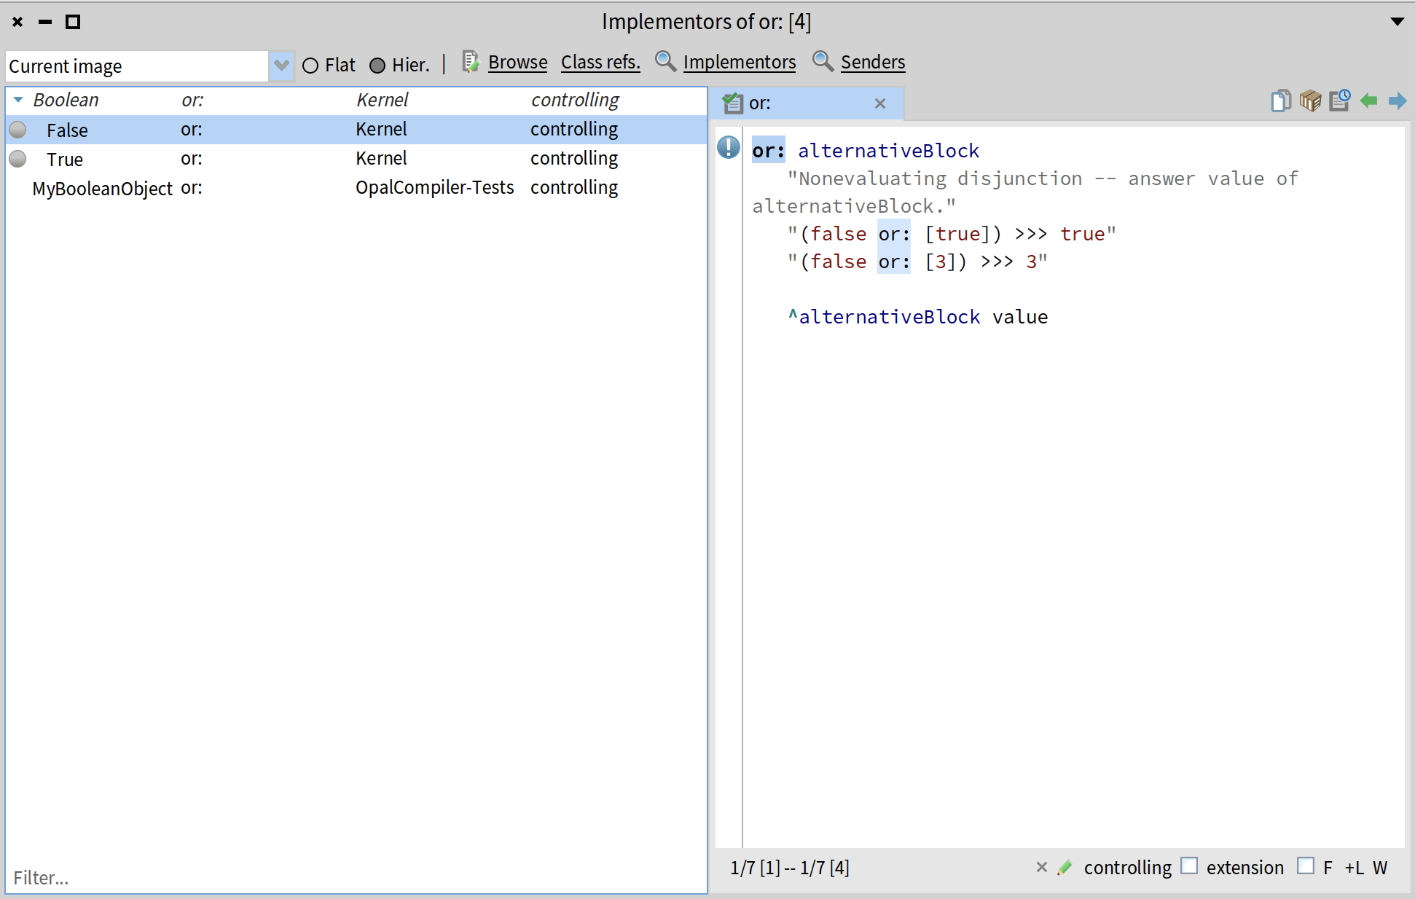1415x899 pixels.
Task: Go back with the green left arrow
Action: pos(1369,101)
